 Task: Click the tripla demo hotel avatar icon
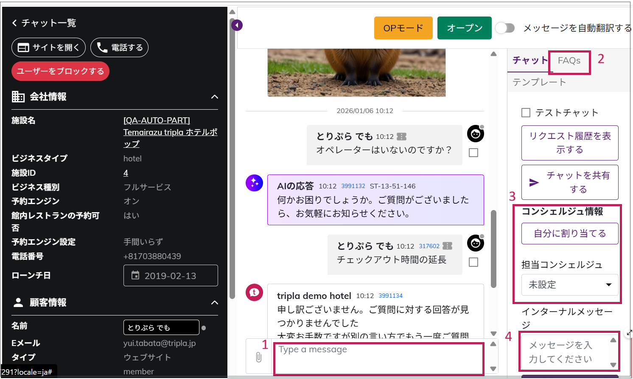point(254,292)
